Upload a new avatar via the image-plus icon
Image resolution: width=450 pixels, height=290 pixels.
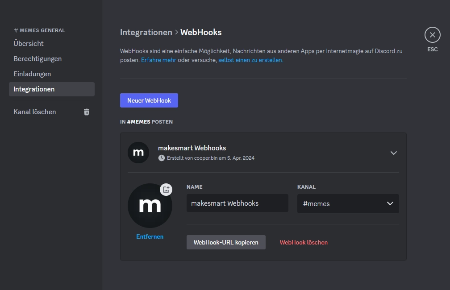point(166,190)
